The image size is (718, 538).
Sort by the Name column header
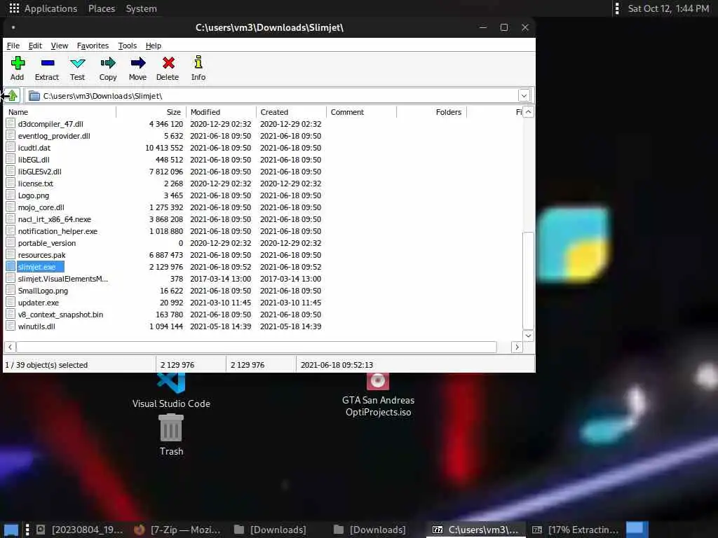click(x=60, y=112)
